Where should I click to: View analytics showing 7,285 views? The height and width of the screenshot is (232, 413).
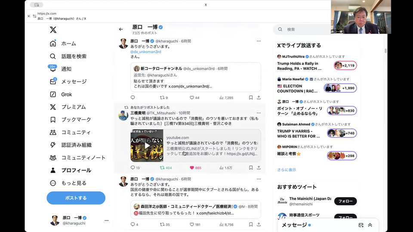(x=226, y=98)
